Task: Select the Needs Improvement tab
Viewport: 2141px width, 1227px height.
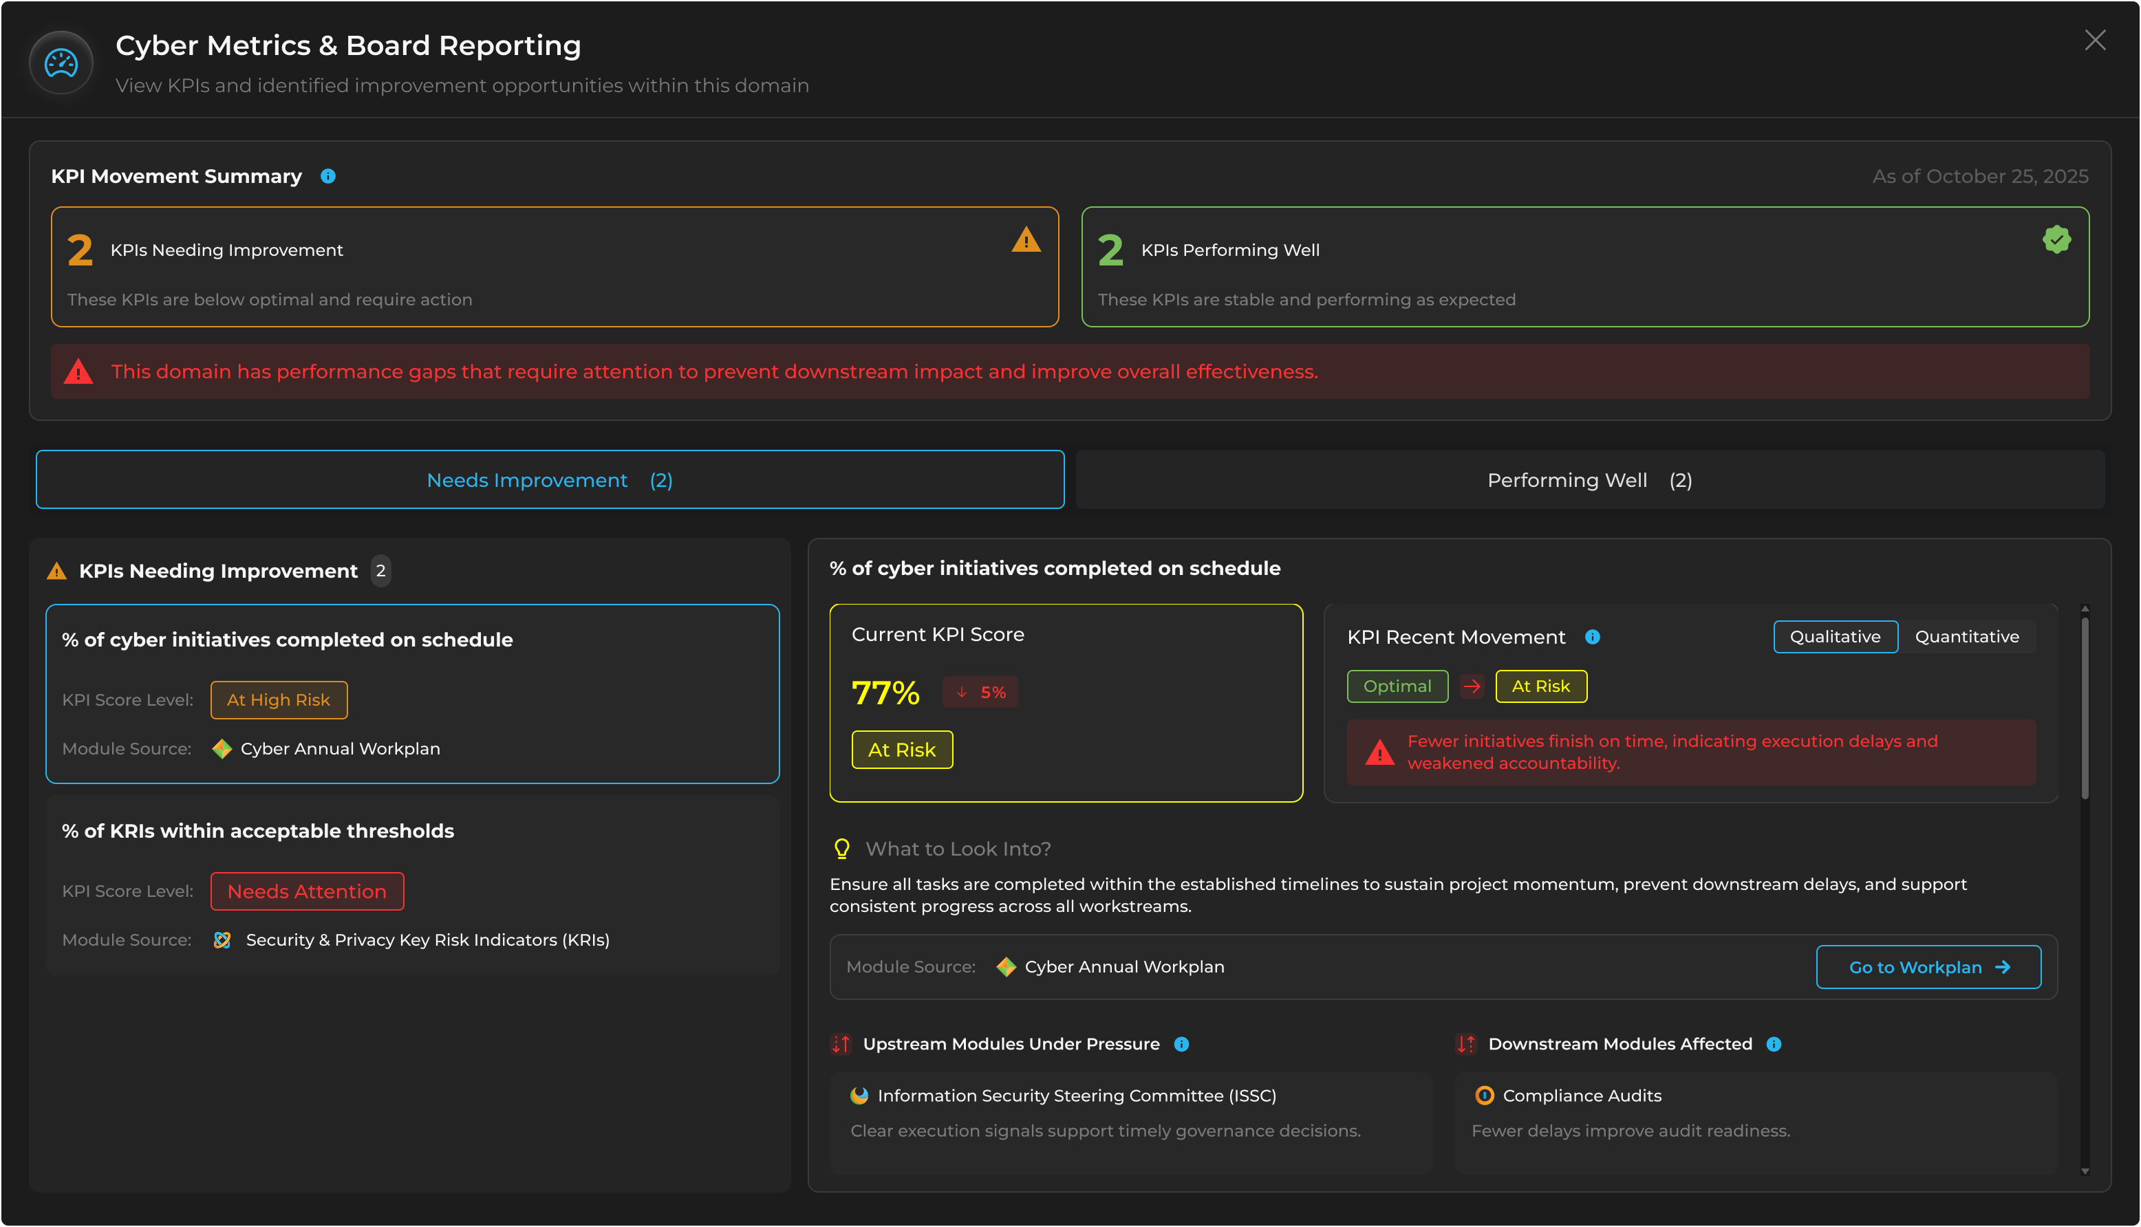Action: [x=550, y=480]
